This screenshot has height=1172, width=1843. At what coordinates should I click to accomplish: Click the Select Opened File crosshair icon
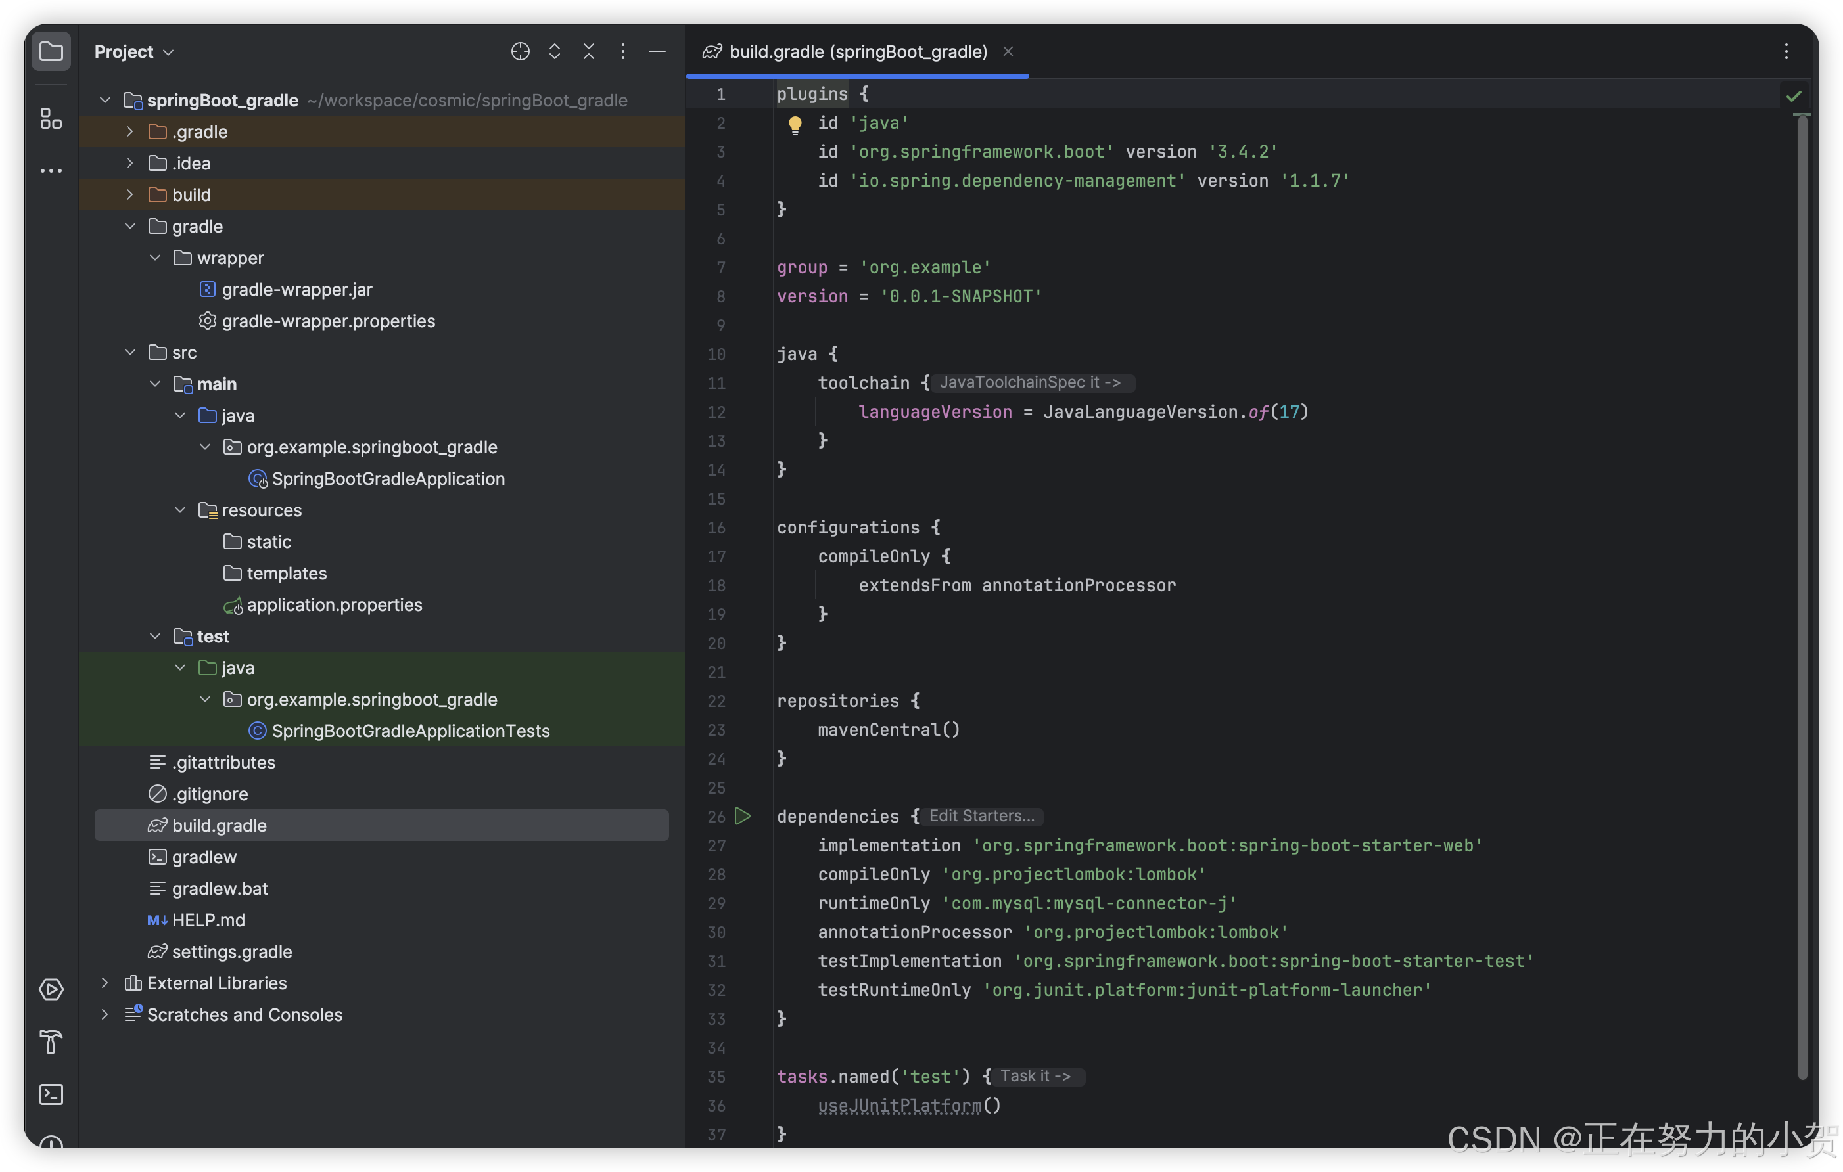click(520, 52)
